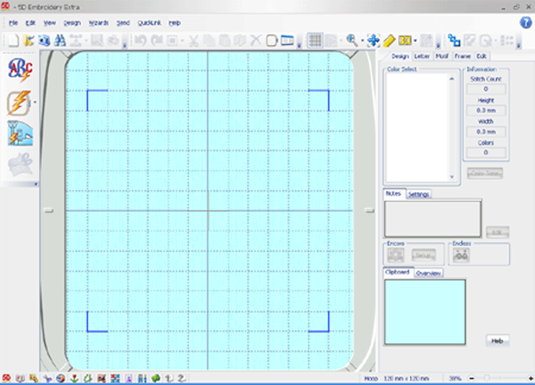Viewport: 535px width, 385px height.
Task: Click the Clipboard preview thumbnail
Action: point(425,312)
